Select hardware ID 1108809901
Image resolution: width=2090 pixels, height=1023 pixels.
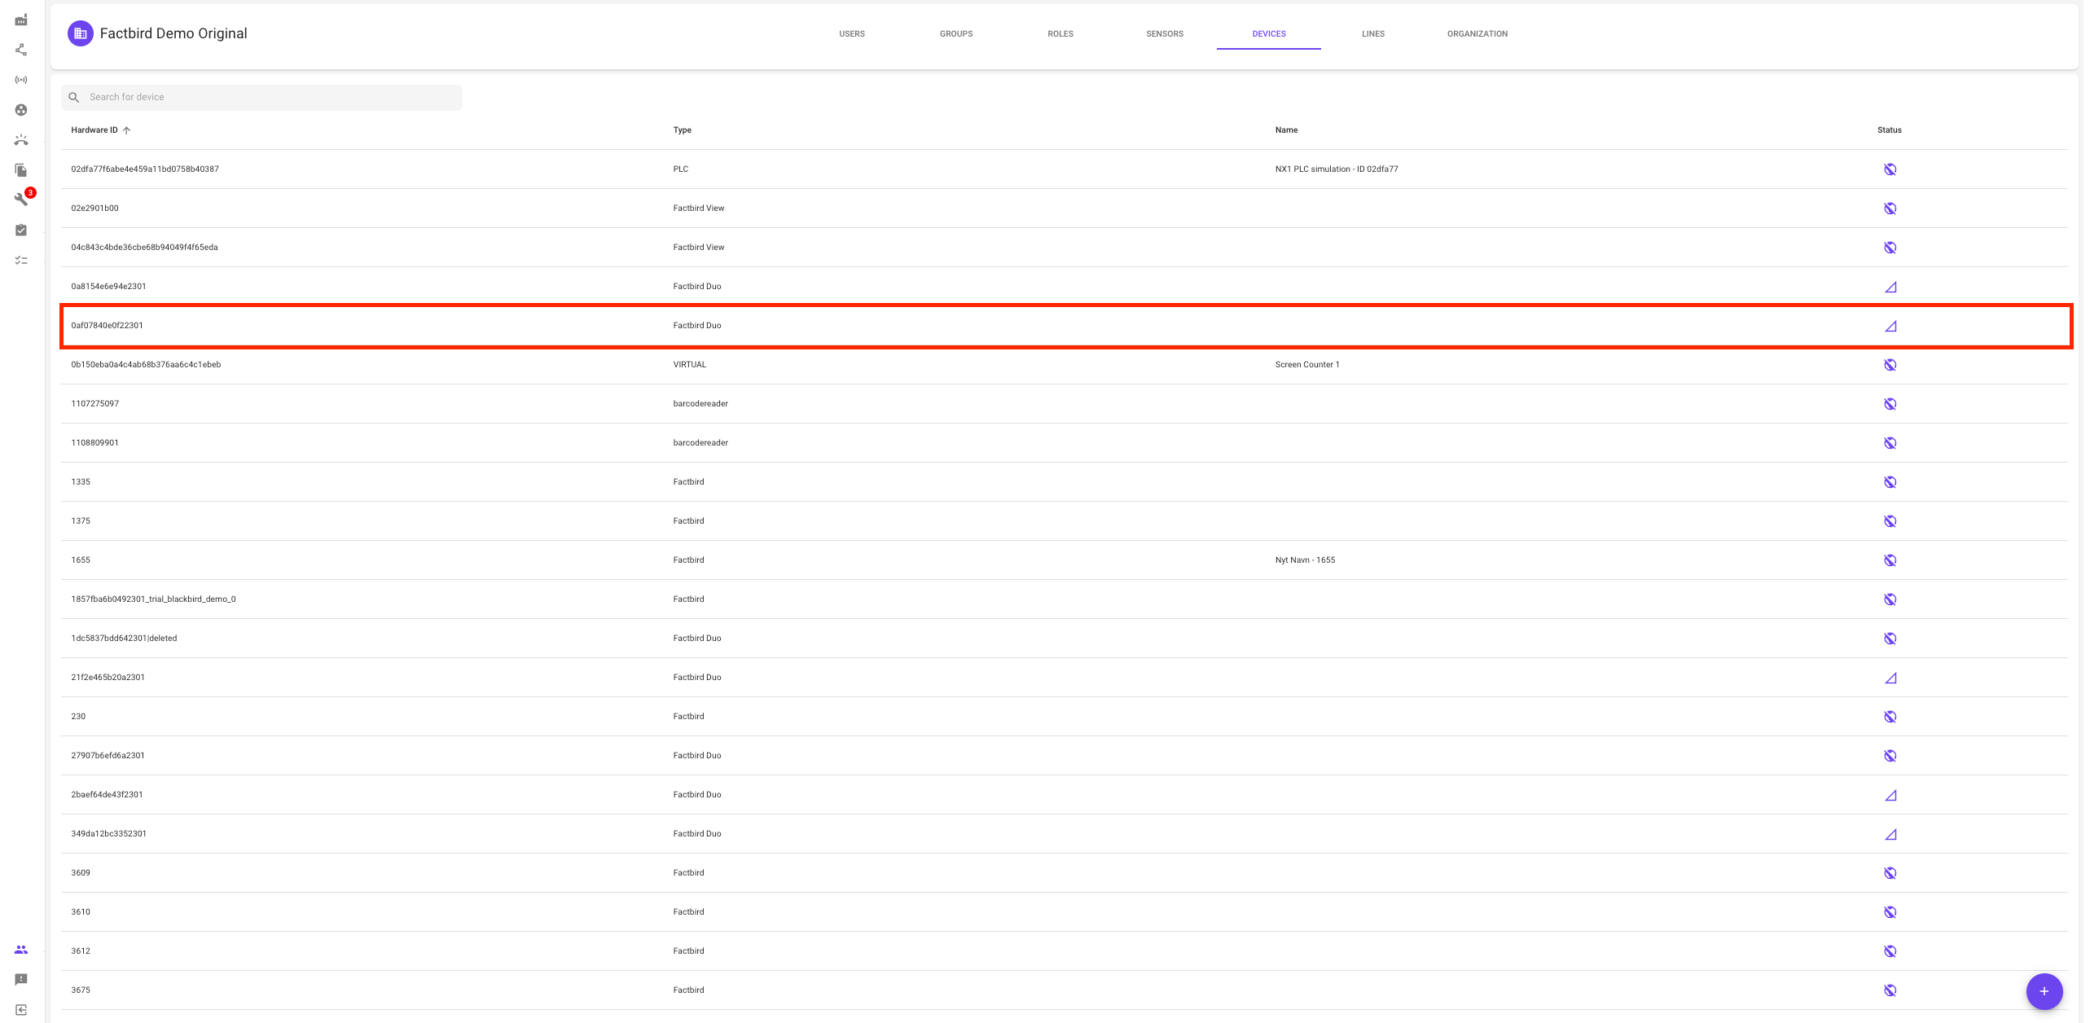pyautogui.click(x=94, y=443)
